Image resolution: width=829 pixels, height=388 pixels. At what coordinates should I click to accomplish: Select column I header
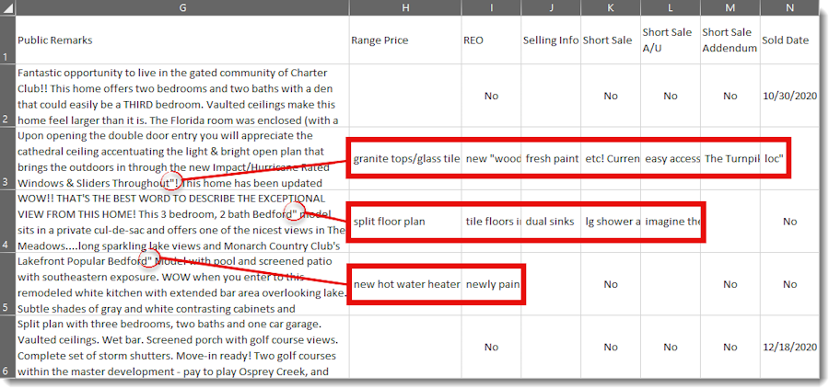(491, 7)
